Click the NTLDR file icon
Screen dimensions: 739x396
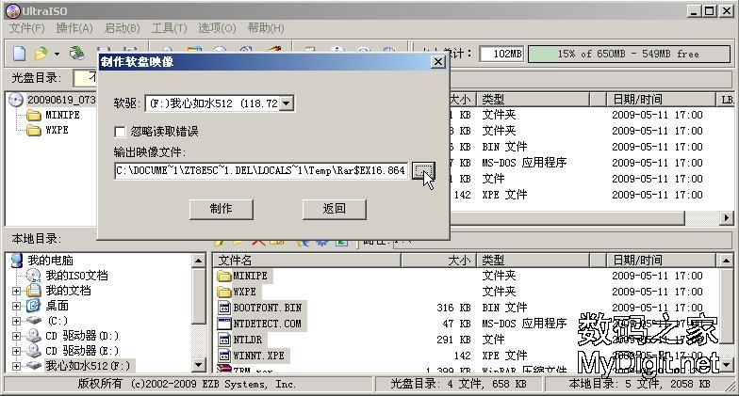click(224, 340)
